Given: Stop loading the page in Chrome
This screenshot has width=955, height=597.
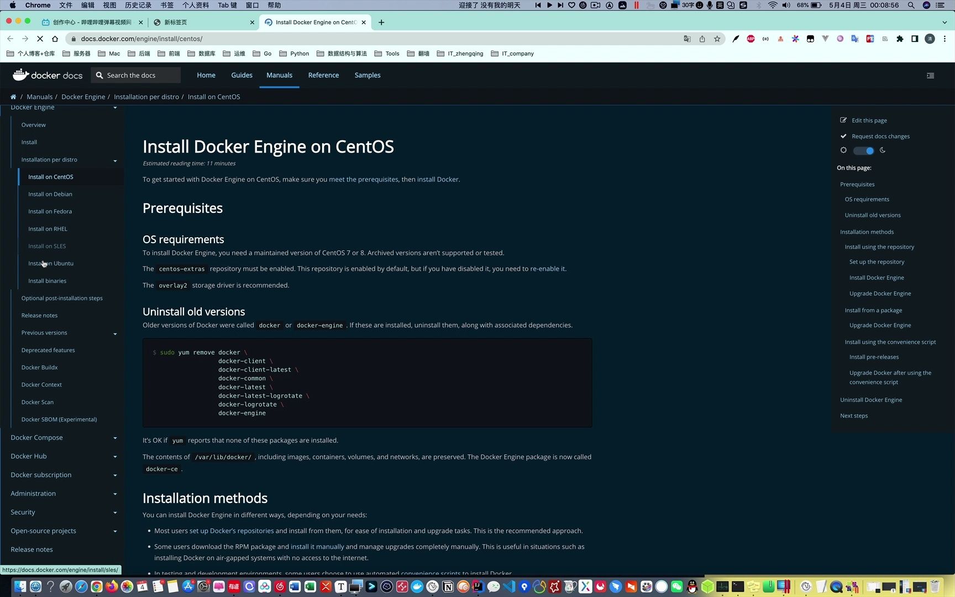Looking at the screenshot, I should 40,39.
